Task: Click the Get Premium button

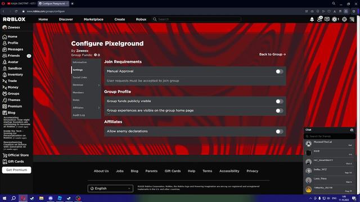Action: tap(16, 170)
